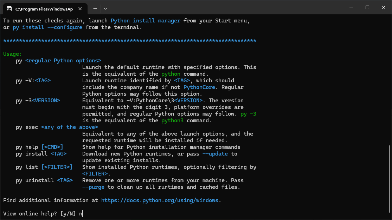Viewport: 392px width, 220px height.
Task: Click 'py install --configure' command text
Action: [x=47, y=27]
